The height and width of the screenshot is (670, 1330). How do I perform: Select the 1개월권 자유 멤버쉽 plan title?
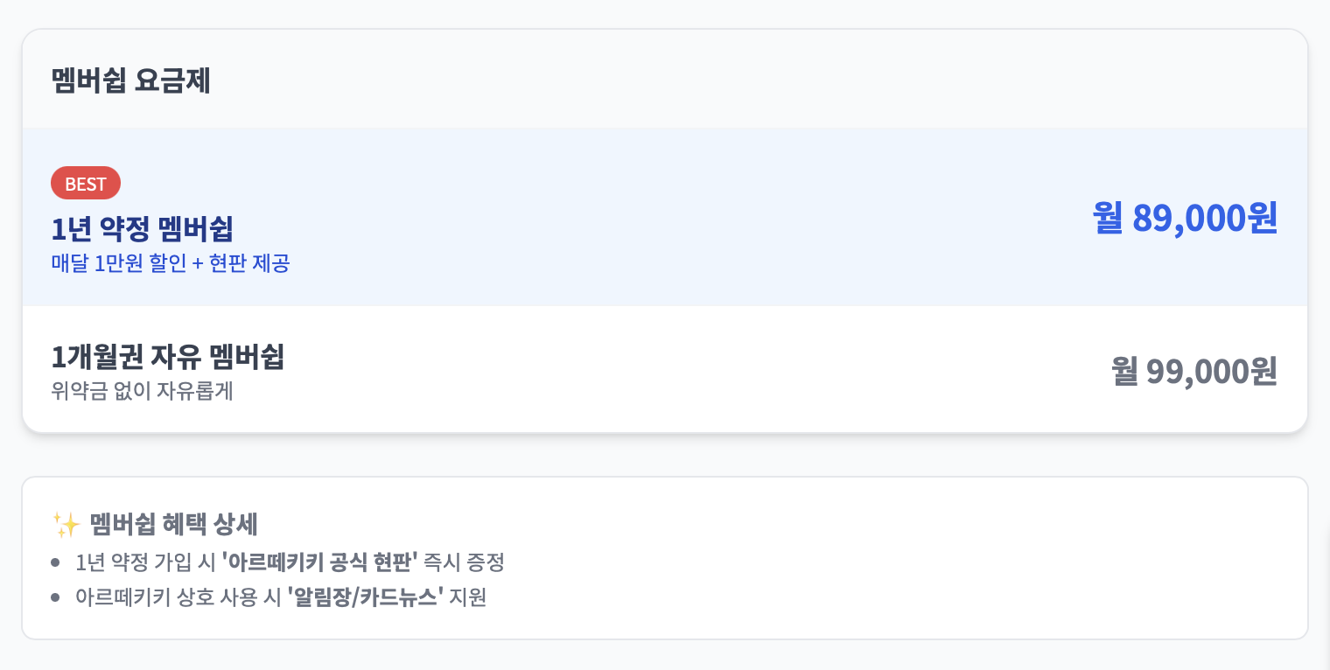pyautogui.click(x=168, y=357)
